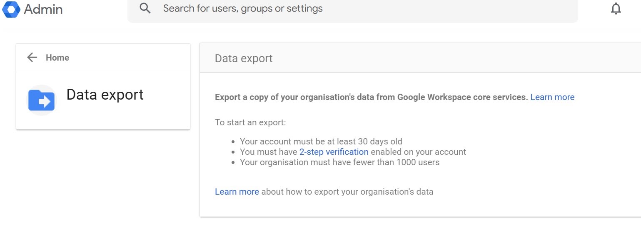Image resolution: width=641 pixels, height=227 pixels.
Task: Click the account 30 days old requirement
Action: 321,142
